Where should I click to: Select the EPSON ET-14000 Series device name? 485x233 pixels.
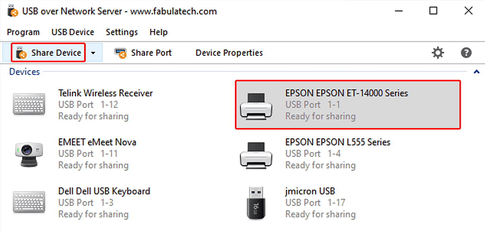(346, 93)
